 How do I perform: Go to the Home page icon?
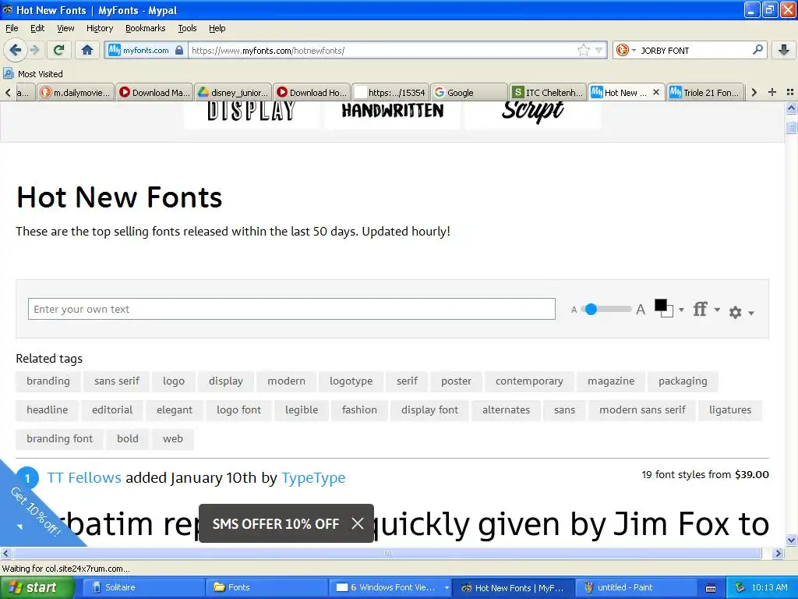pyautogui.click(x=87, y=50)
